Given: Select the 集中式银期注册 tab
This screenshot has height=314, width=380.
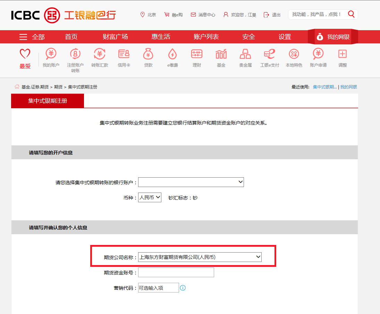Looking at the screenshot, I should point(48,101).
